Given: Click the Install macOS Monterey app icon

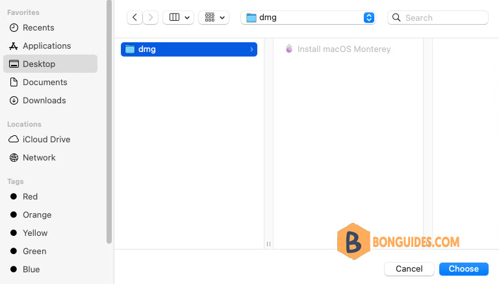Looking at the screenshot, I should [x=289, y=49].
